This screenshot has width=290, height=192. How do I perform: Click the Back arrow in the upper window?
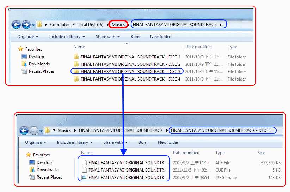click(x=16, y=25)
